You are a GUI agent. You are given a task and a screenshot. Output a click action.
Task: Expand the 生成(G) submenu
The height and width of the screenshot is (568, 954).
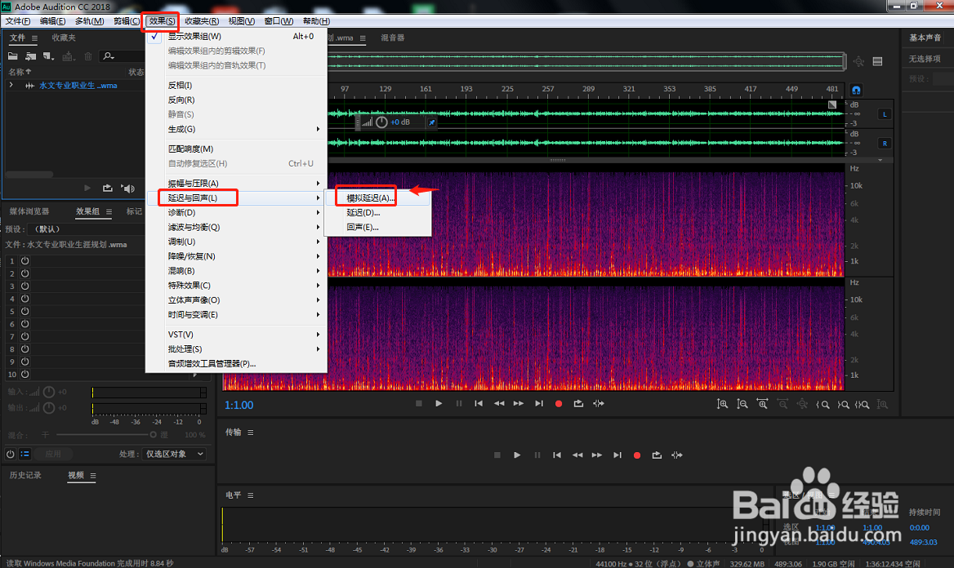click(x=236, y=129)
